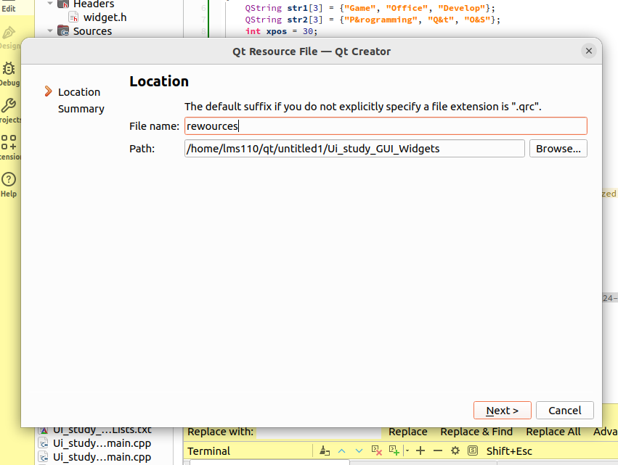Open Extensions mode in sidebar
This screenshot has width=618, height=465.
[9, 147]
